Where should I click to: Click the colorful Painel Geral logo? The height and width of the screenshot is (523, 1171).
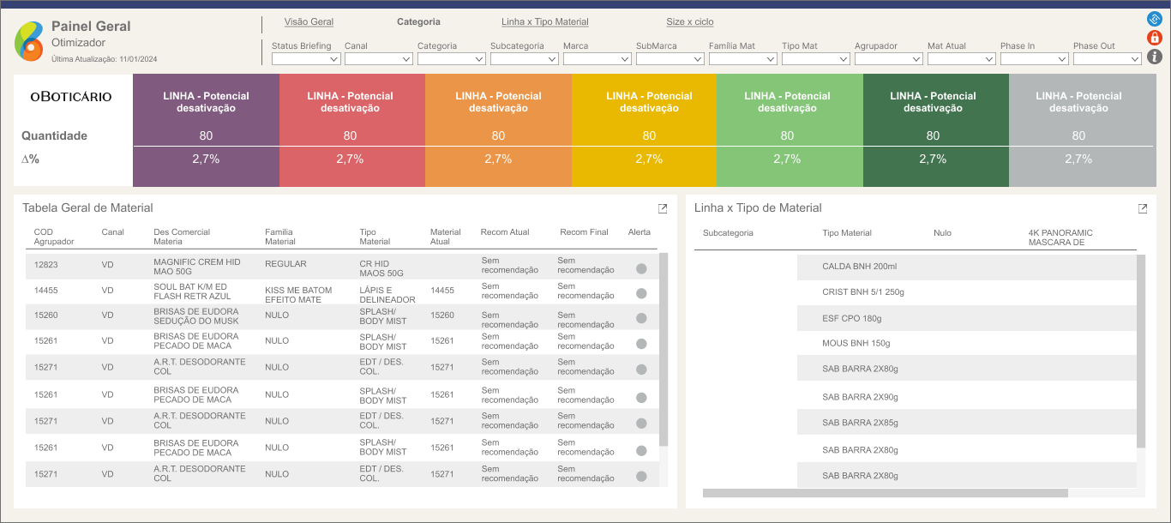coord(28,40)
